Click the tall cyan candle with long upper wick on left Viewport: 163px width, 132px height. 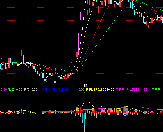coord(23,59)
